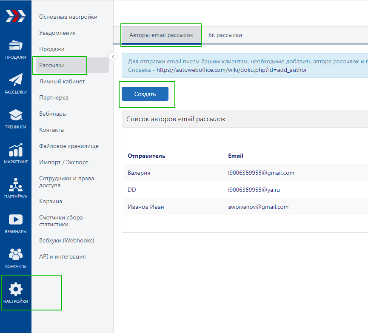Image resolution: width=368 pixels, height=333 pixels.
Task: Open the Партнёрка people icon
Action: point(16,185)
